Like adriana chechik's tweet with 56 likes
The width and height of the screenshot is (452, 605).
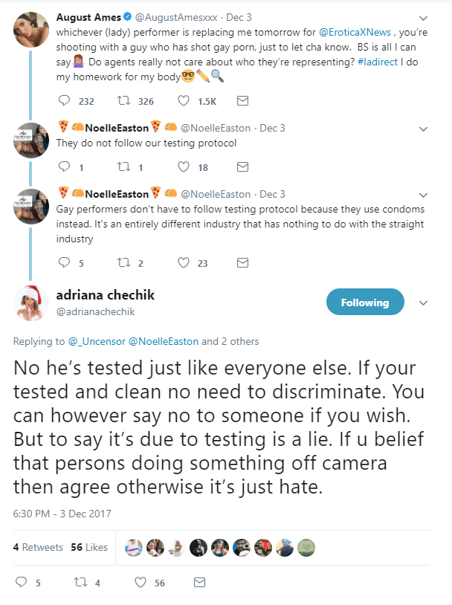pyautogui.click(x=140, y=583)
